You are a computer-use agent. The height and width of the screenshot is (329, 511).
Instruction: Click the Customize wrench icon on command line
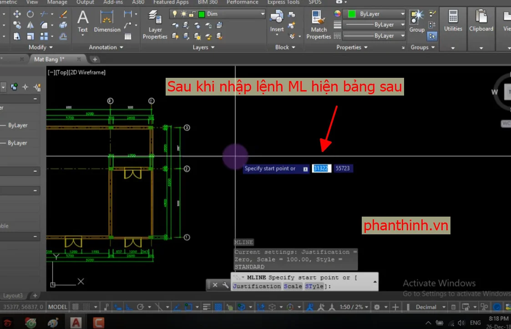[x=225, y=285]
